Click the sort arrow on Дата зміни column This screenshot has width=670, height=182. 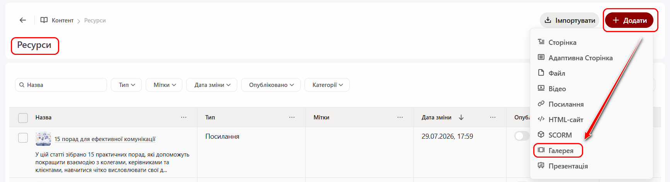click(x=461, y=117)
